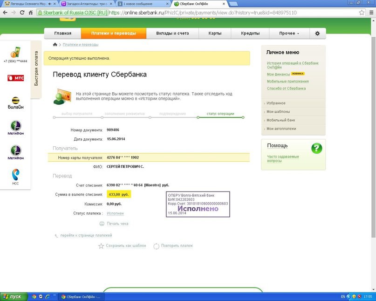Click the статус операции step label
The image size is (376, 301).
(220, 114)
